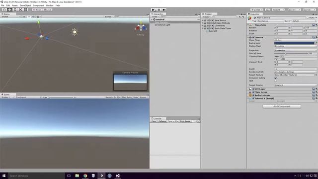Open Visual Studio from the taskbar
Image resolution: width=318 pixels, height=179 pixels.
point(118,176)
